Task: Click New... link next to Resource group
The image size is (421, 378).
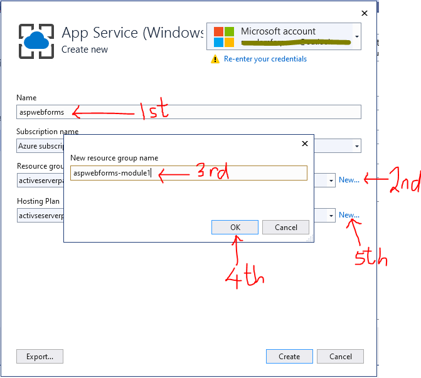Action: (349, 180)
